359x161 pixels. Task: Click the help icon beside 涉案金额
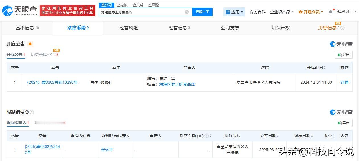tap(206, 136)
